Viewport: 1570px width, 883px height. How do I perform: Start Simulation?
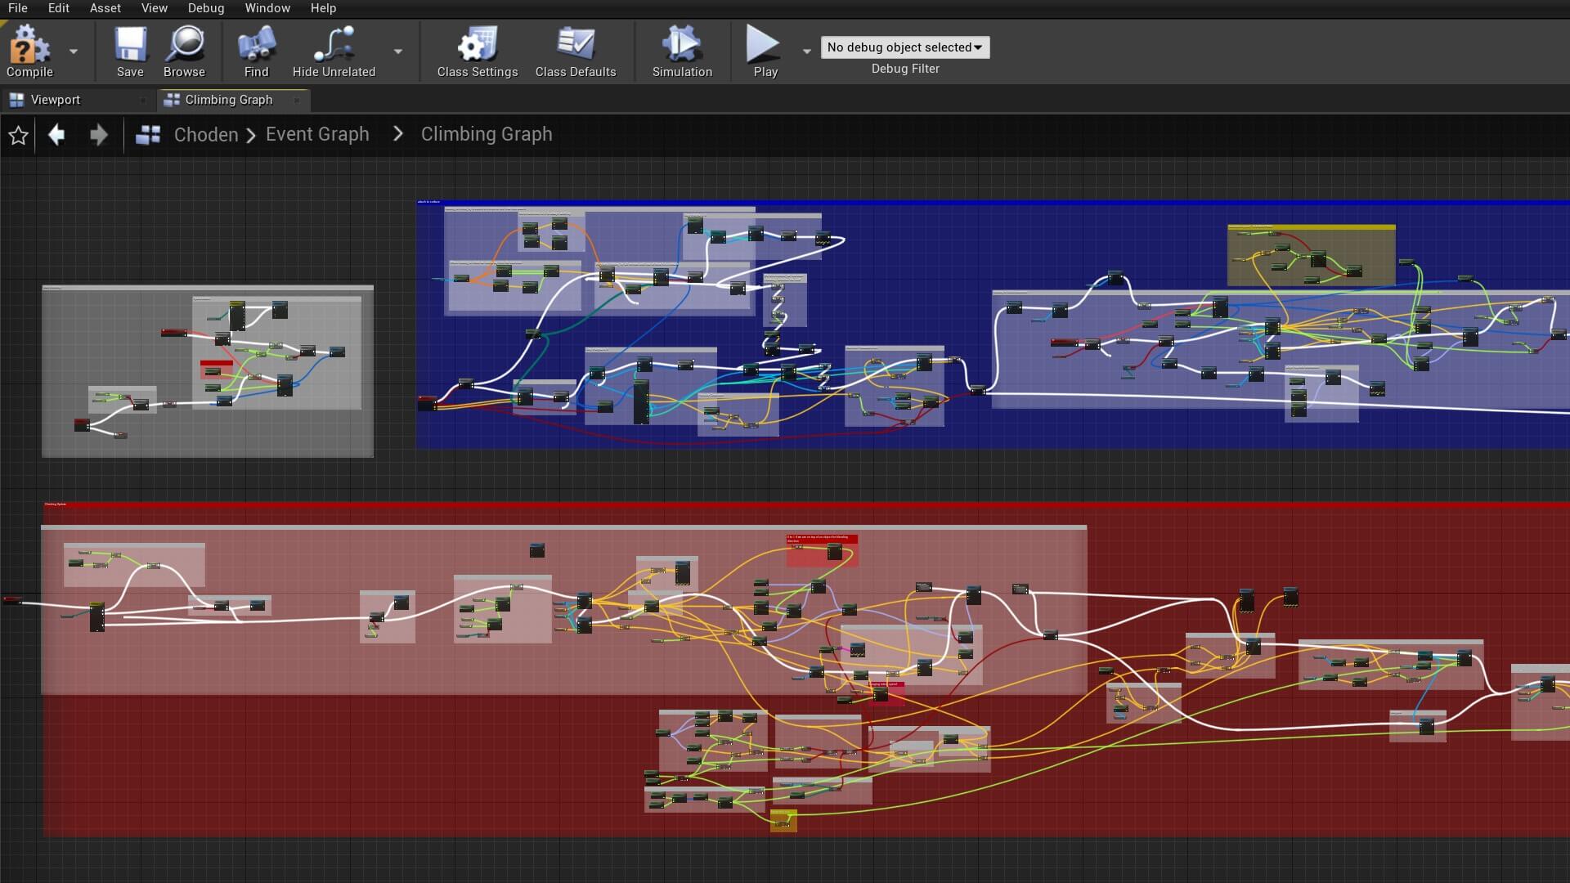coord(682,51)
